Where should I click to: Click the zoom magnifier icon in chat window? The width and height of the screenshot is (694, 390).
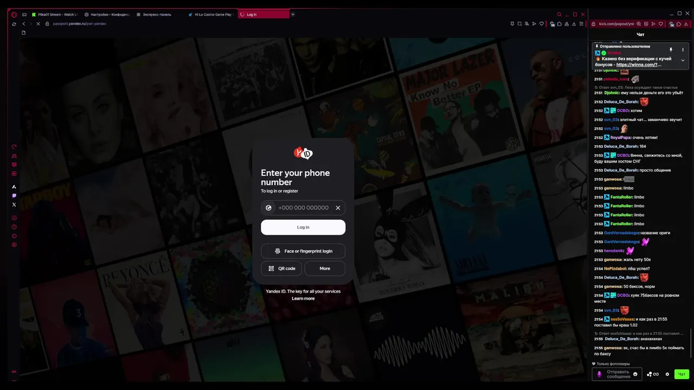click(x=639, y=24)
